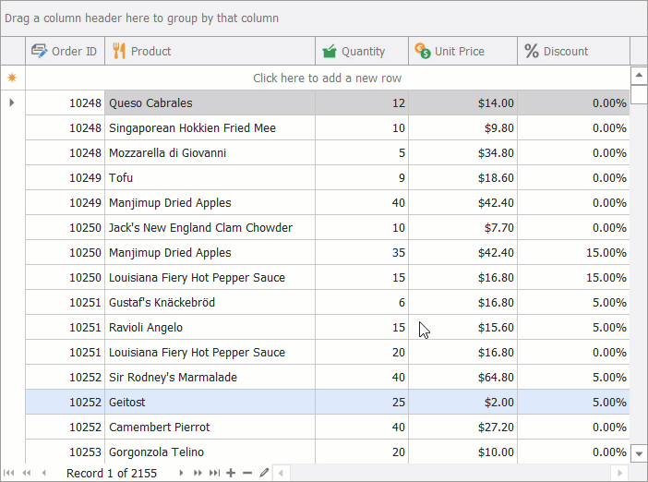Click the new row asterisk indicator

[12, 78]
